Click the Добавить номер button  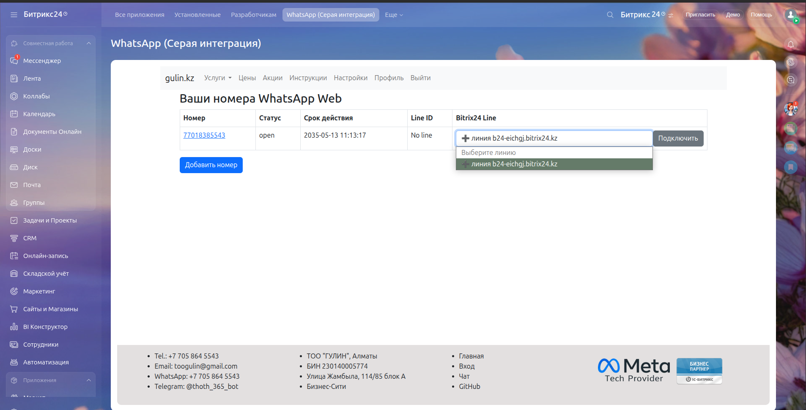pyautogui.click(x=211, y=165)
